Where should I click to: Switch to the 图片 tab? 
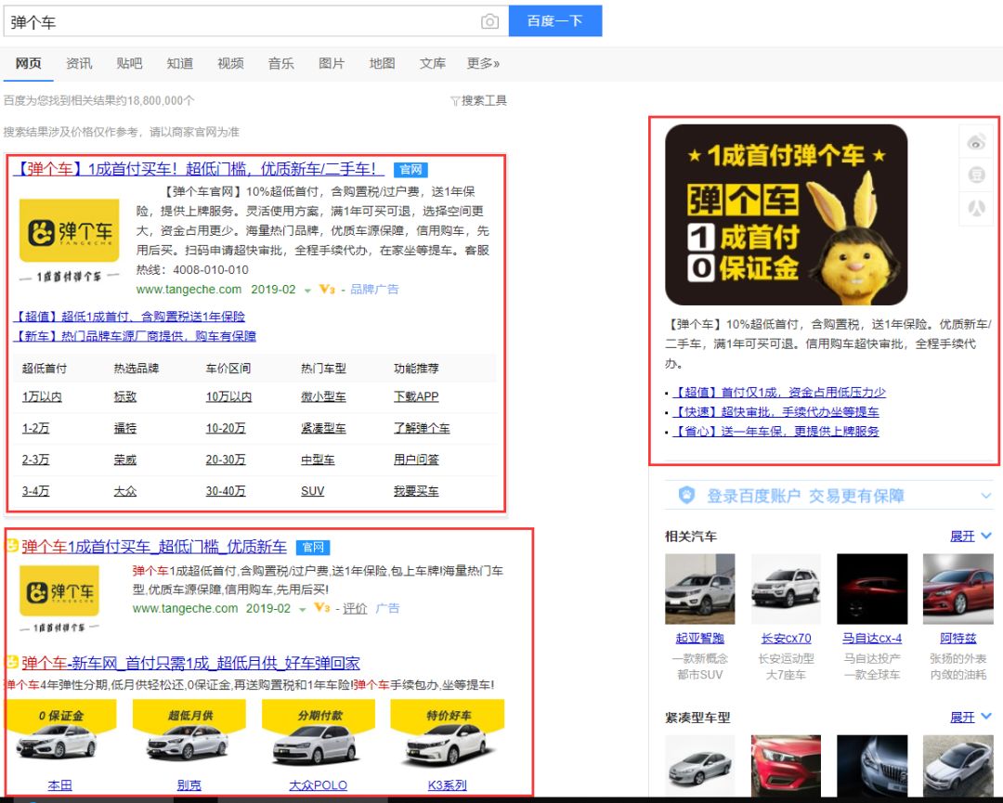click(332, 63)
